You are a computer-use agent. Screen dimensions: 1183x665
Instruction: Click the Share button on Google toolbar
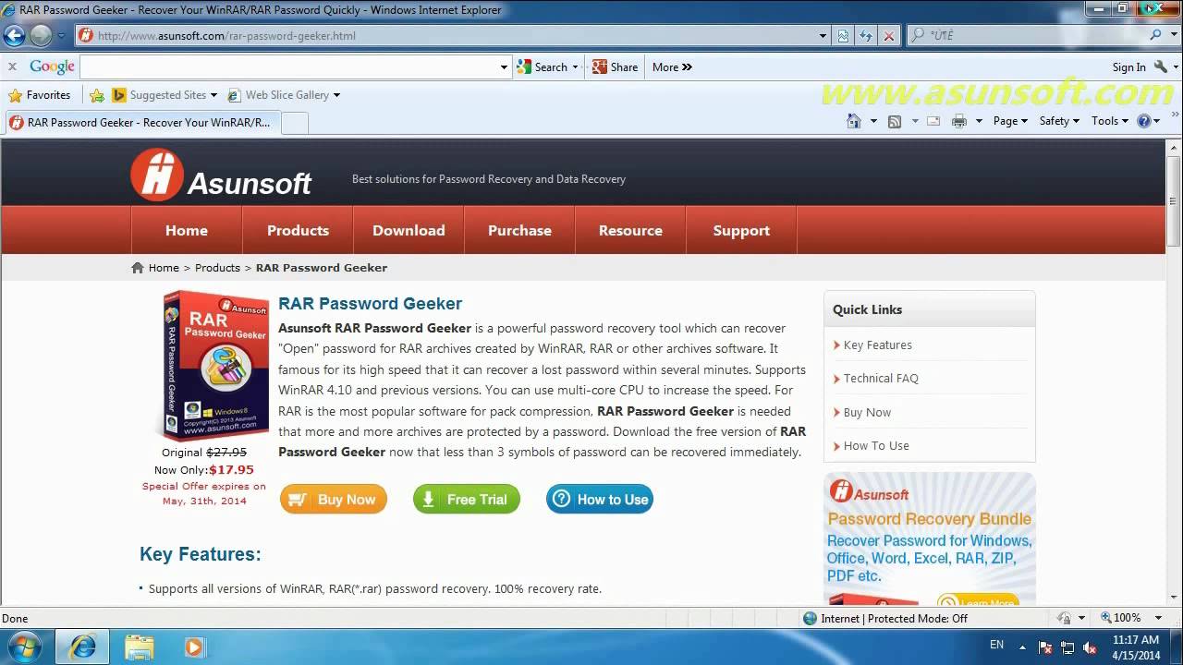pyautogui.click(x=616, y=66)
